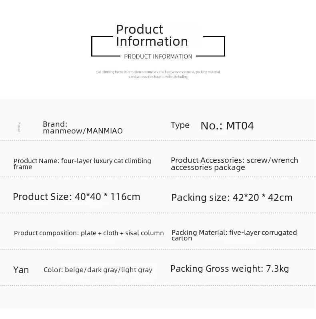Image resolution: width=316 pixels, height=319 pixels.
Task: Select the Color beige/dark gray/light gray text
Action: click(x=98, y=270)
